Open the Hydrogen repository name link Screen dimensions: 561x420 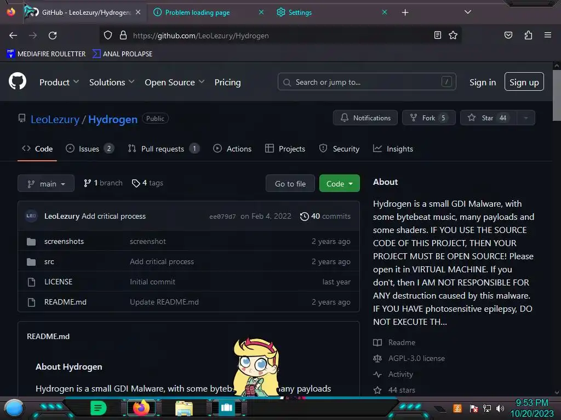[x=113, y=119]
